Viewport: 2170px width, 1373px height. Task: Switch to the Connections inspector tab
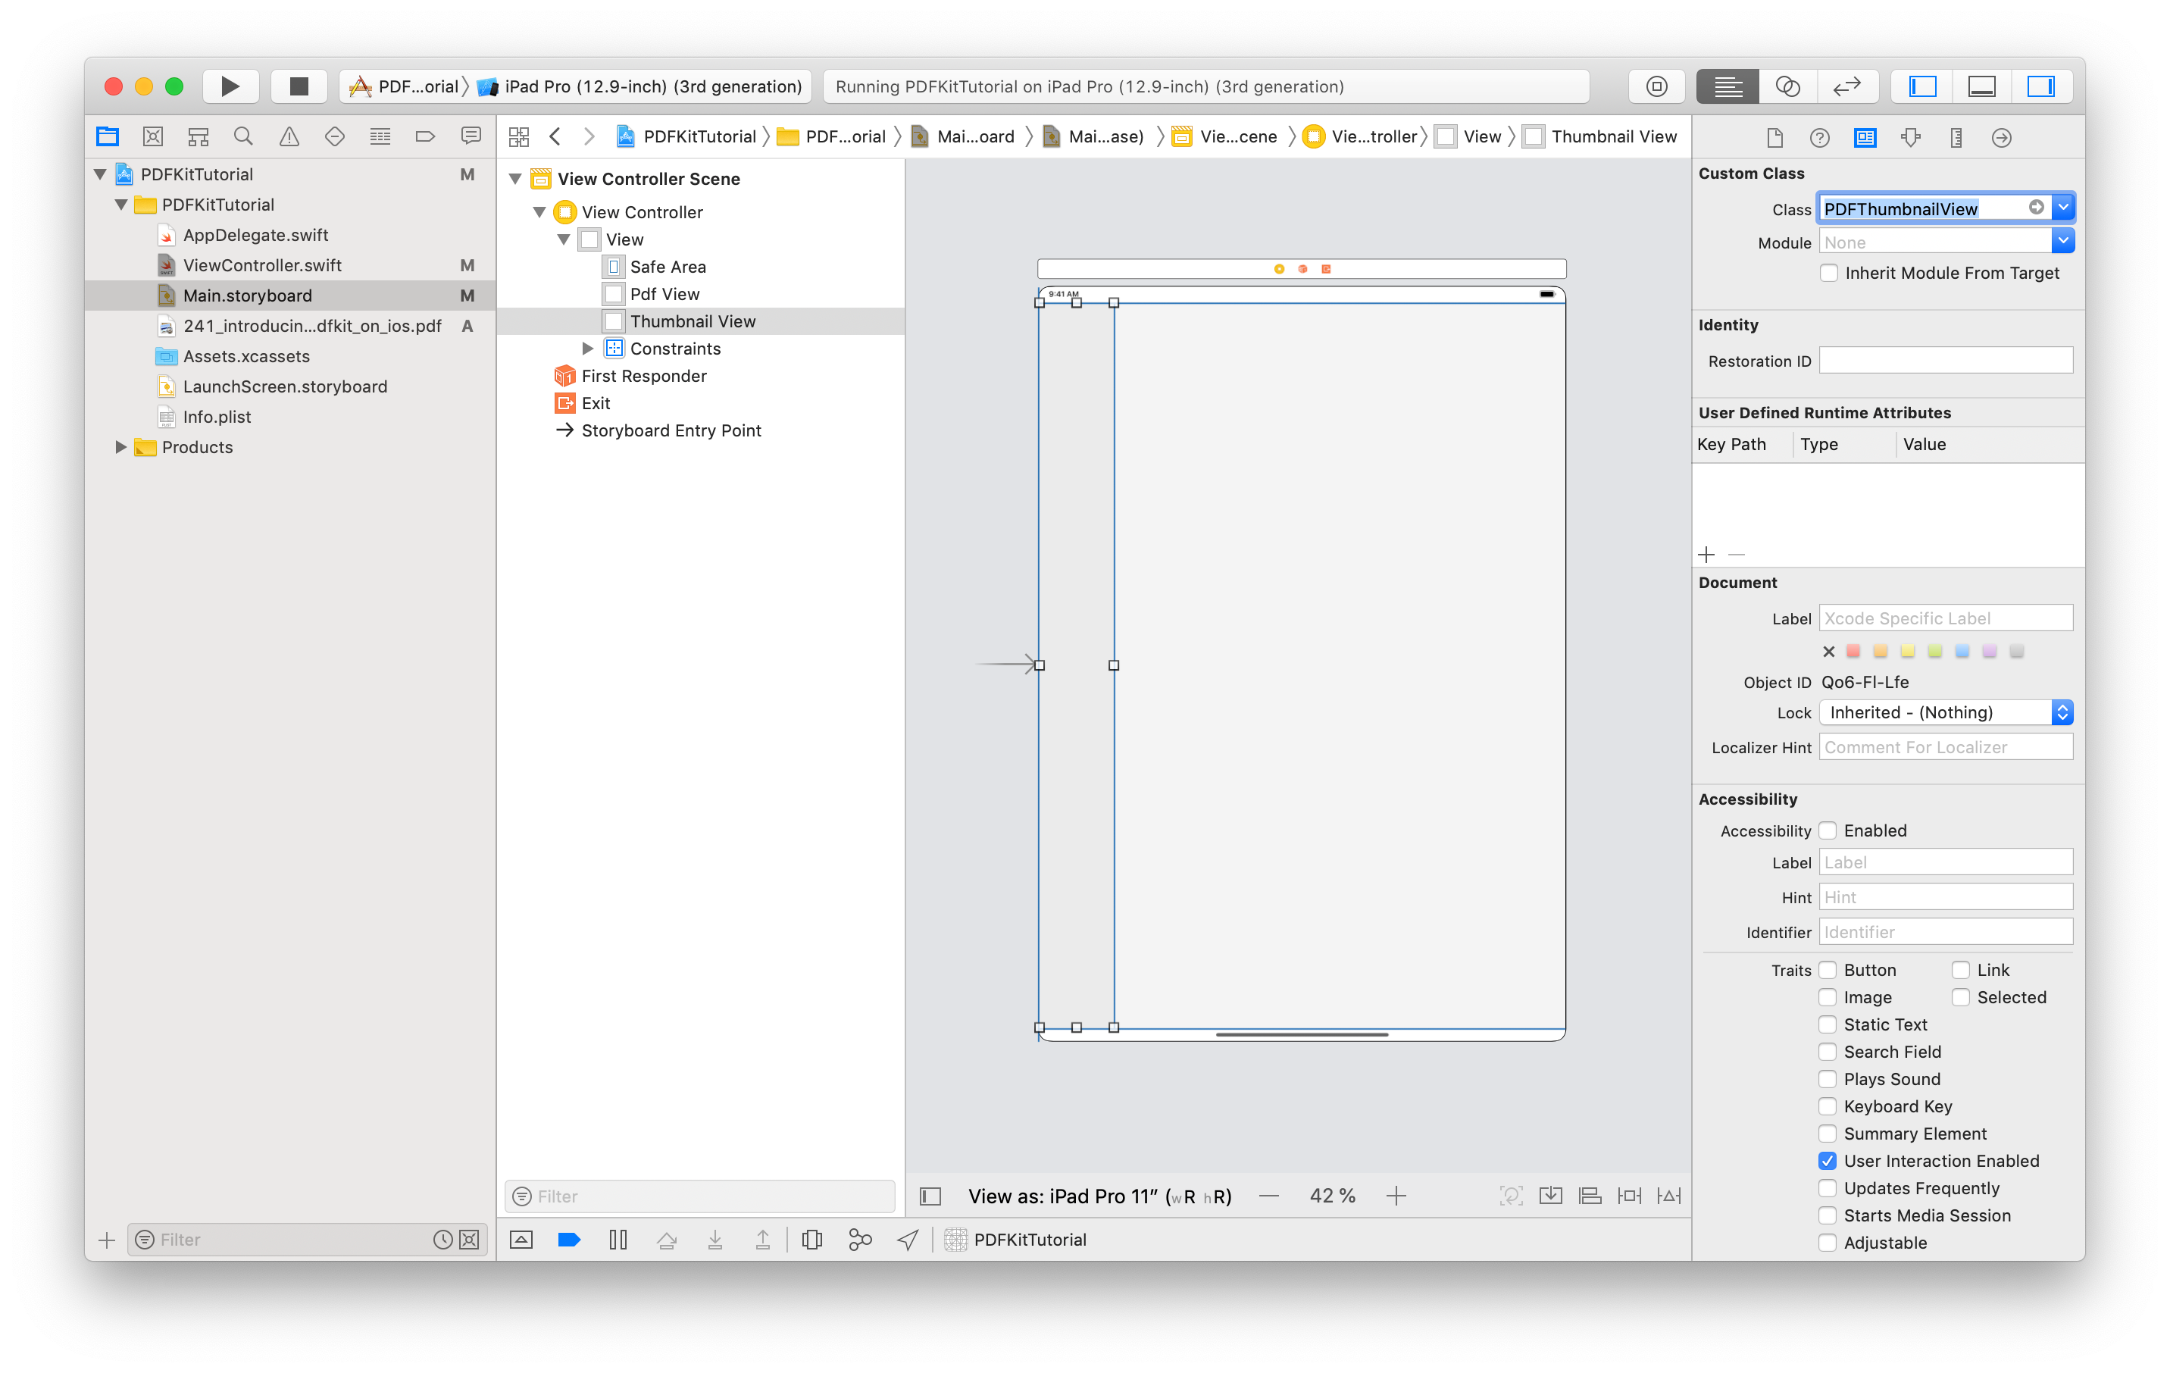[2002, 138]
